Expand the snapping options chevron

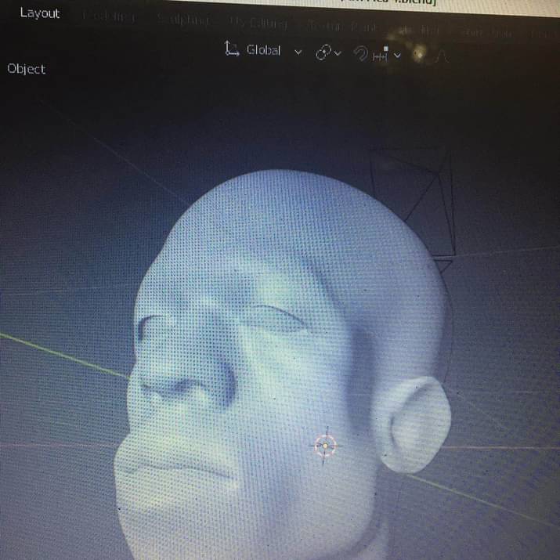(398, 54)
